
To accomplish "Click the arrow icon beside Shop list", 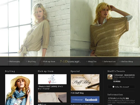I will pos(87,61).
